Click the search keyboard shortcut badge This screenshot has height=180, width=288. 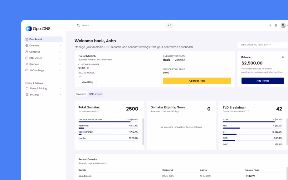coord(169,26)
